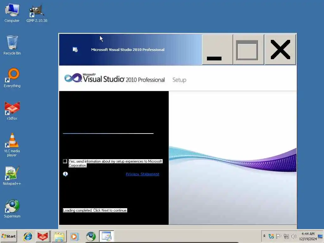Show hidden tray icons

(x=264, y=236)
